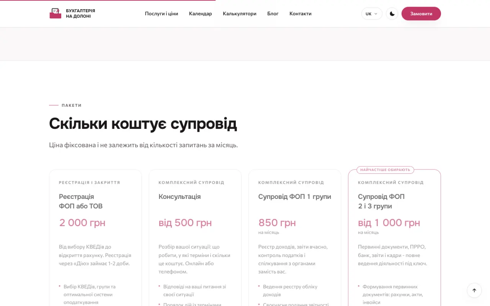Click the Розбір вашої ситуації description

194,259
